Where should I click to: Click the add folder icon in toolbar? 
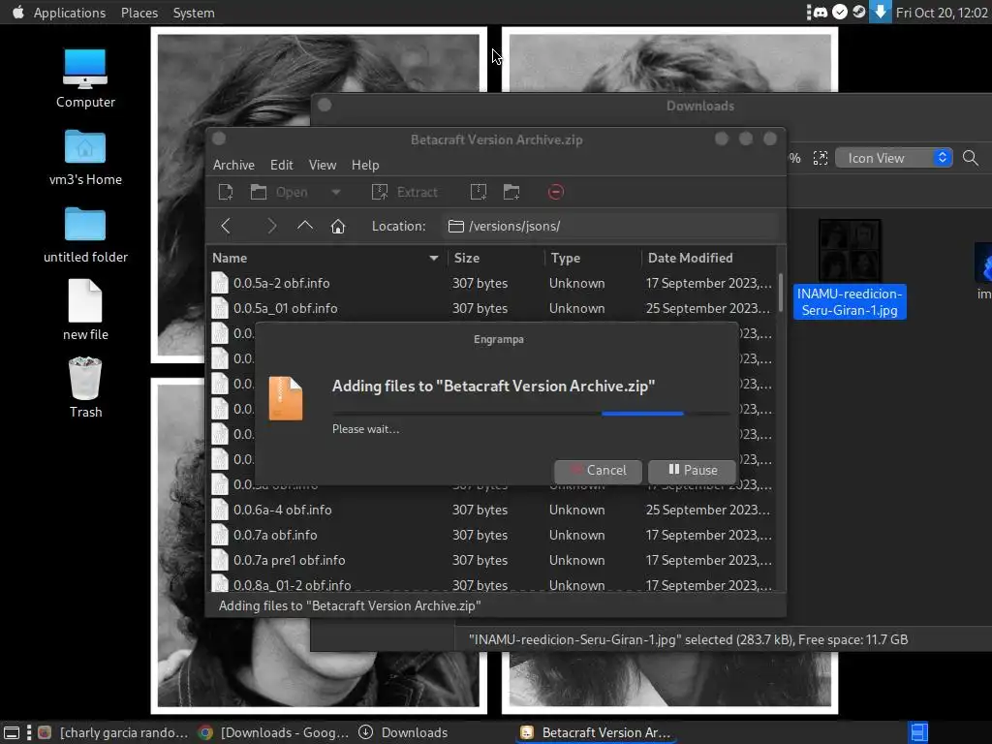click(511, 192)
